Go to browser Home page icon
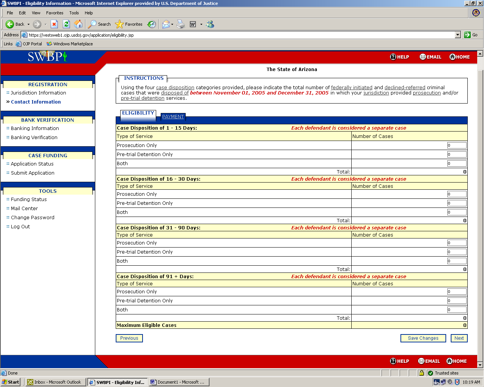The height and width of the screenshot is (387, 484). click(x=78, y=24)
